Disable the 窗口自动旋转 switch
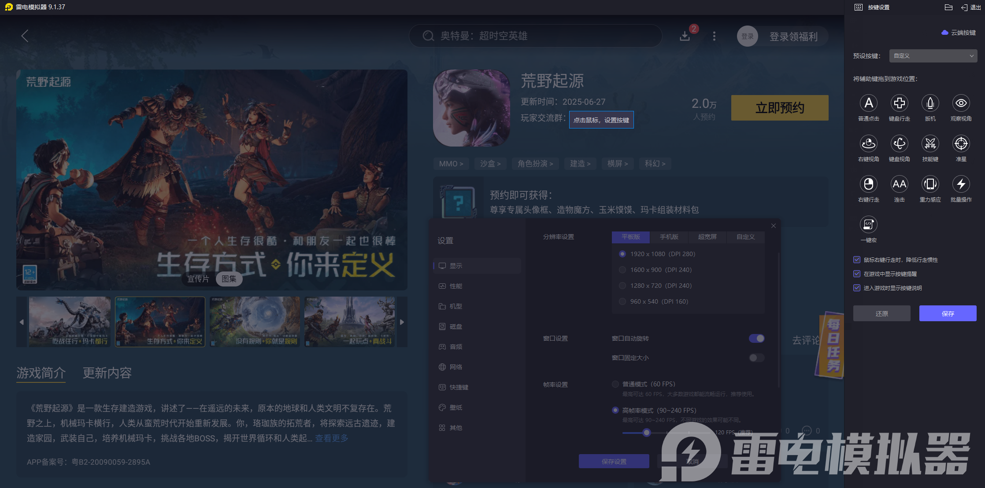The width and height of the screenshot is (985, 488). (x=756, y=338)
